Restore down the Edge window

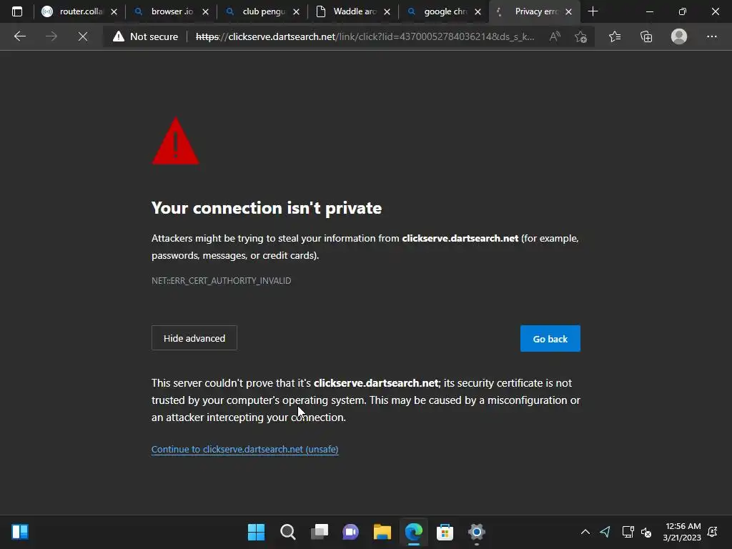coord(683,11)
